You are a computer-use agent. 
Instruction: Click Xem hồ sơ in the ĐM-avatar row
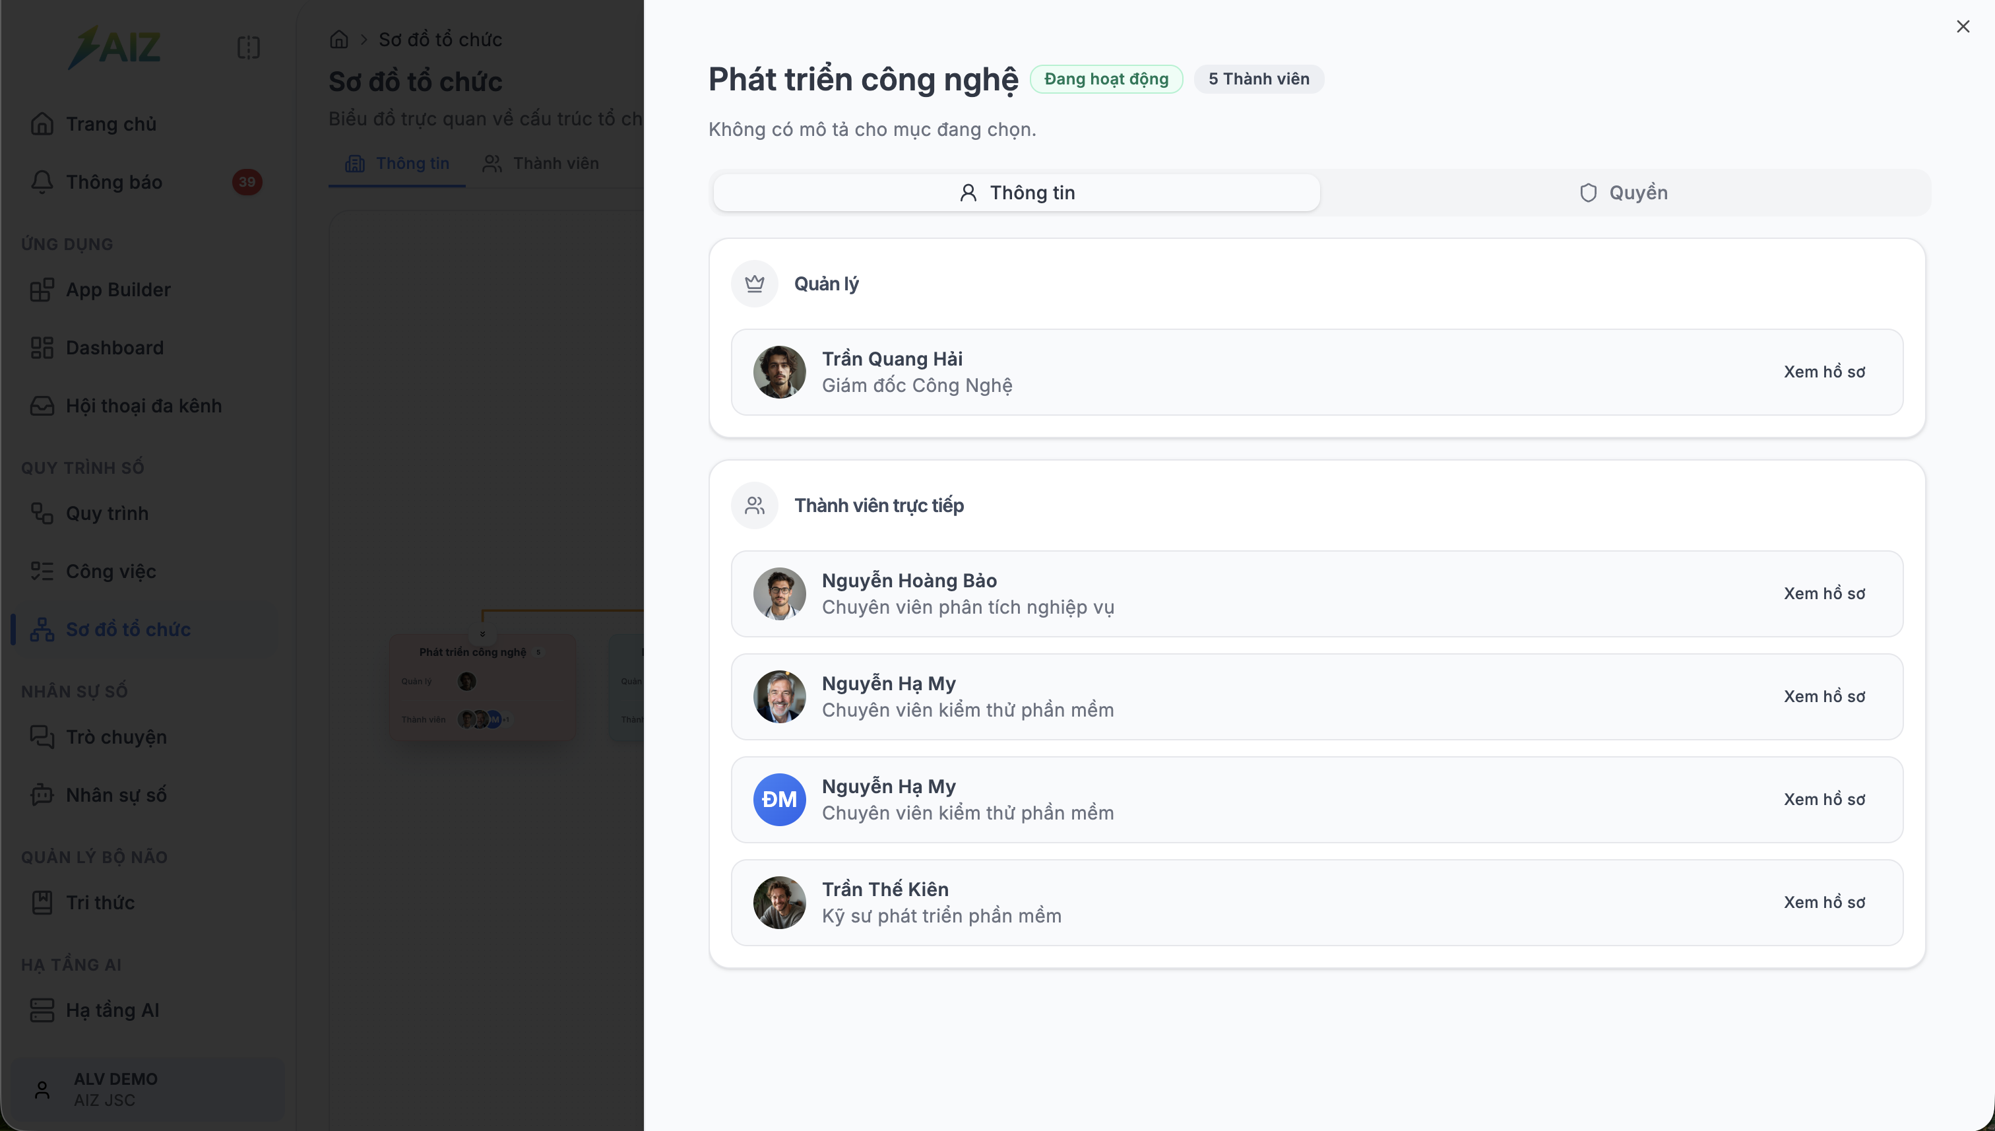[1824, 799]
